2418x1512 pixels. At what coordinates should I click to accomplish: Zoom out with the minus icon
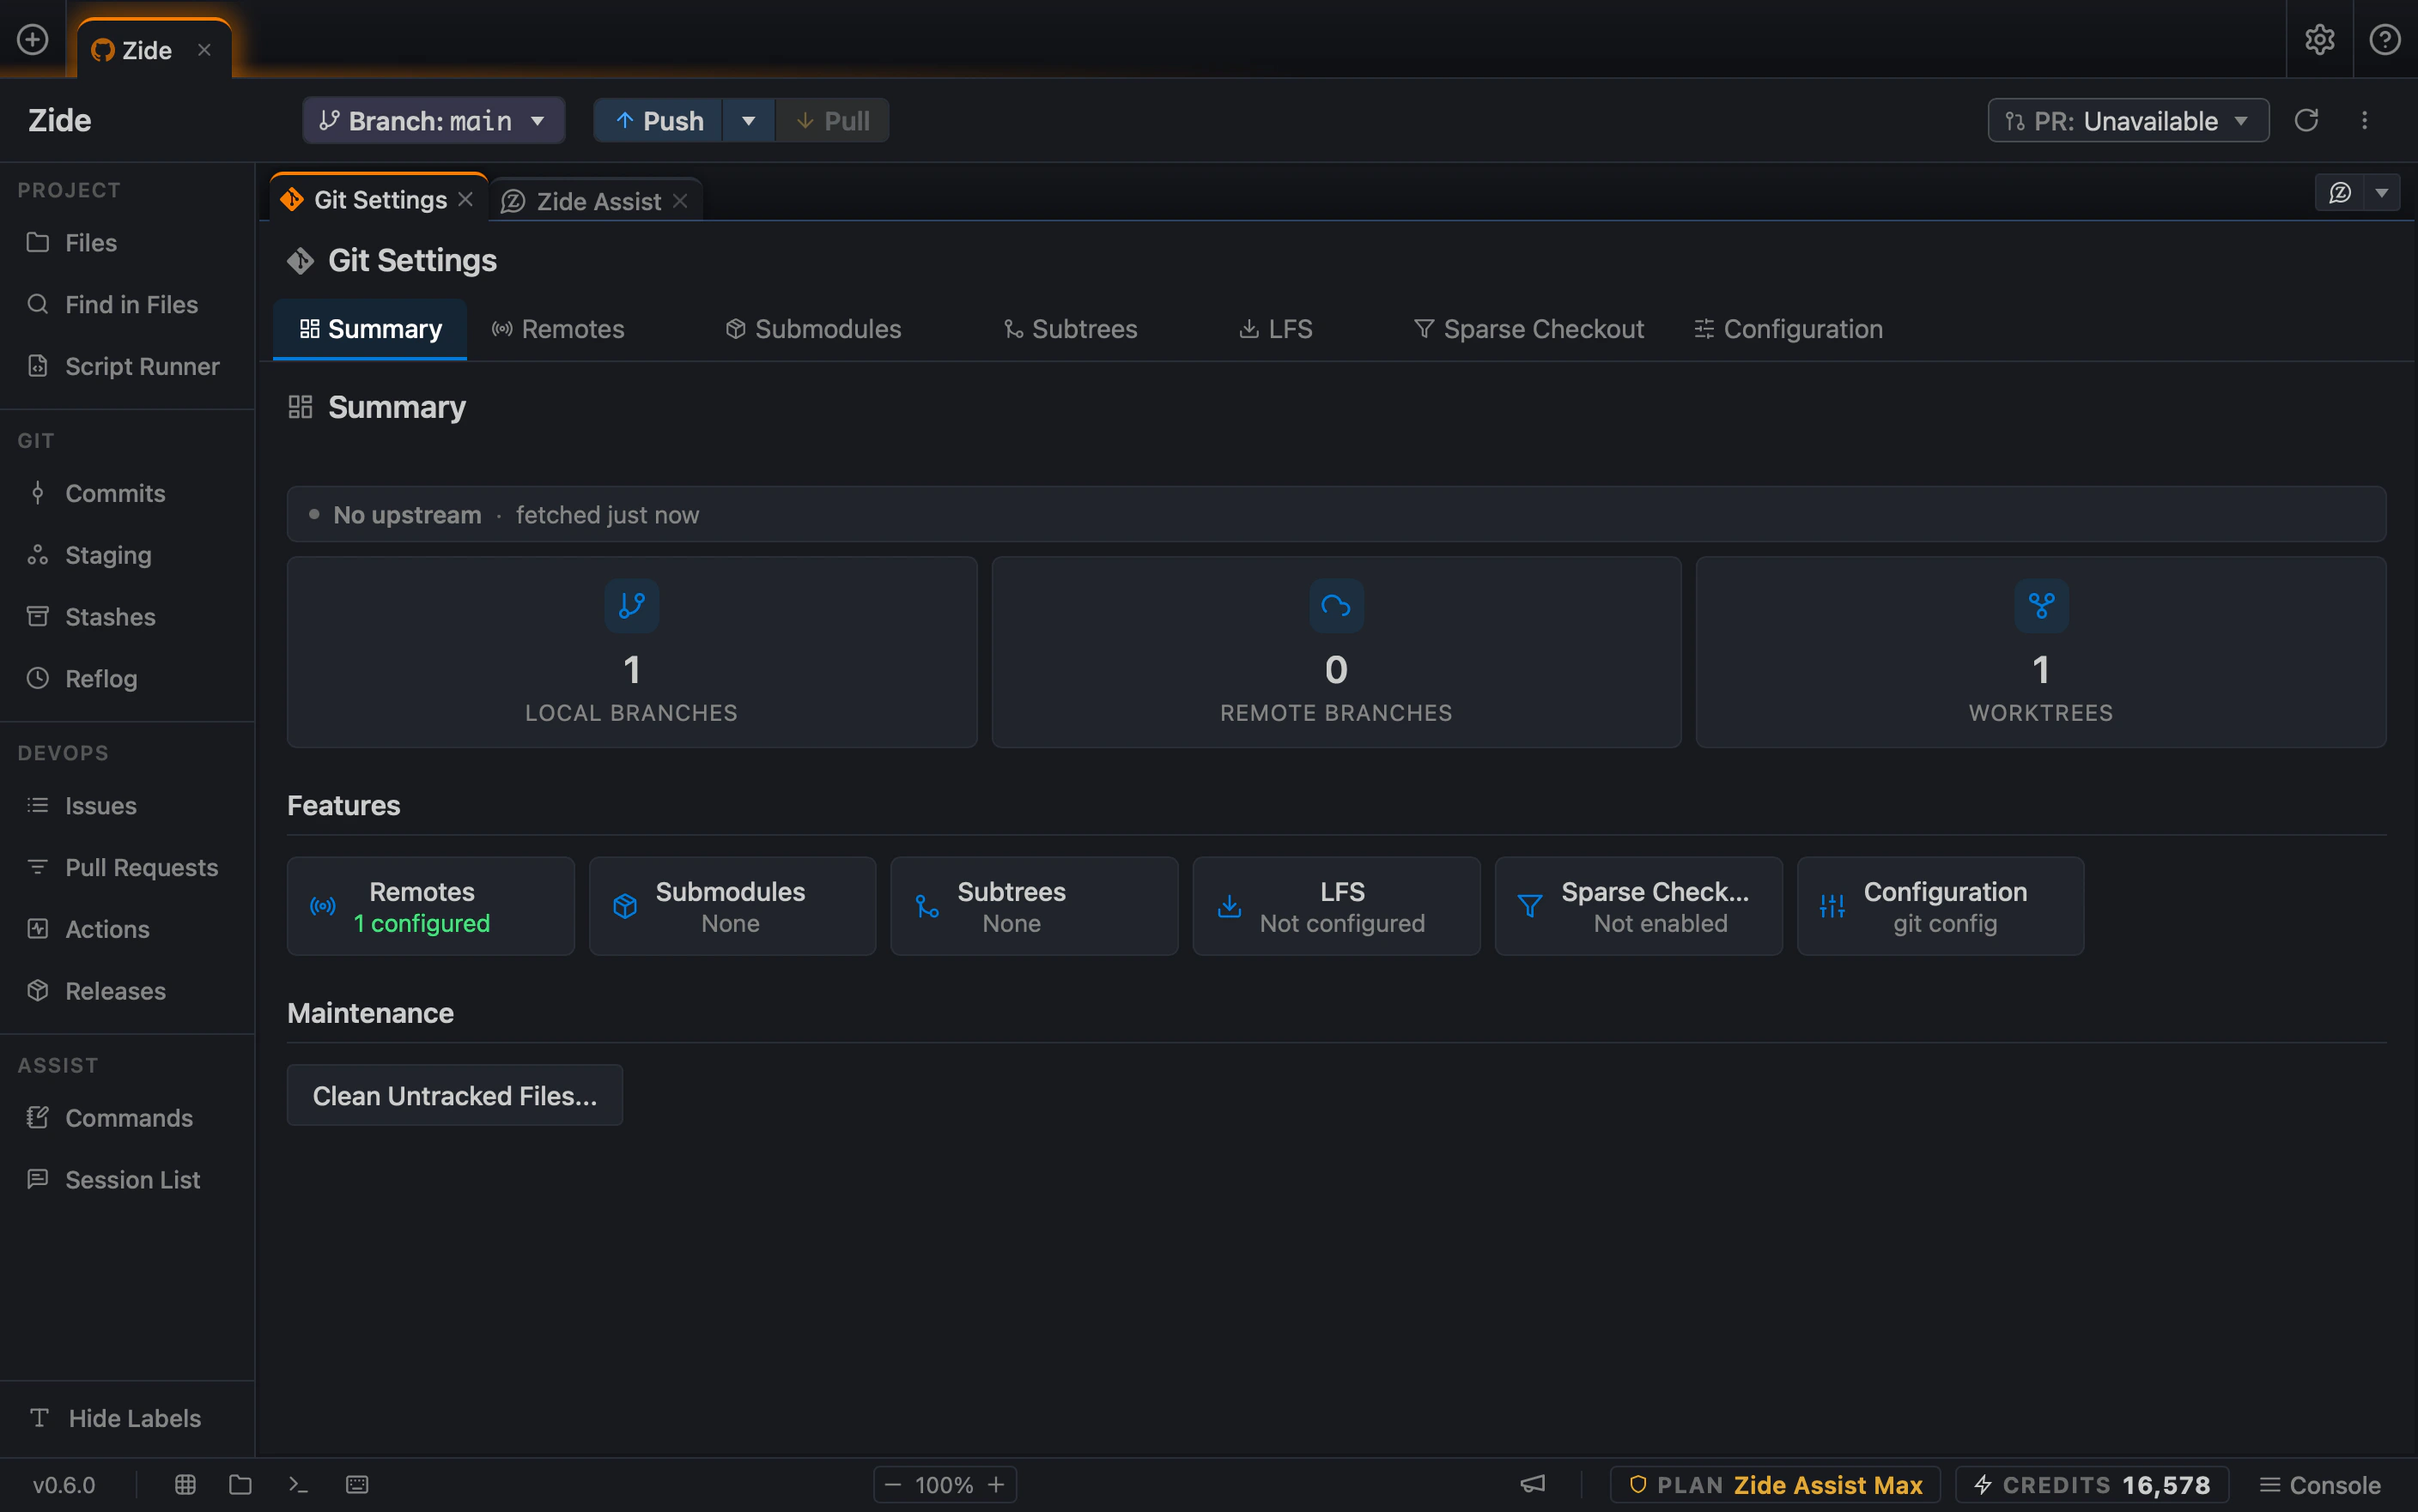point(893,1484)
